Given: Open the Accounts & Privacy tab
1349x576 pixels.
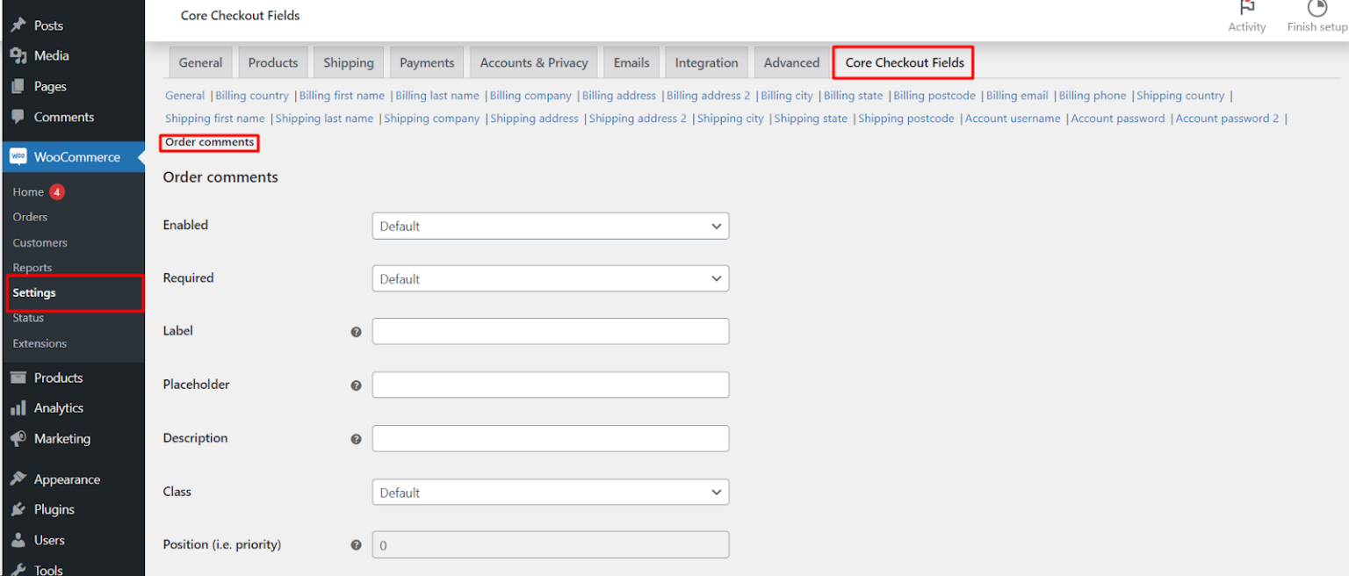Looking at the screenshot, I should point(533,62).
